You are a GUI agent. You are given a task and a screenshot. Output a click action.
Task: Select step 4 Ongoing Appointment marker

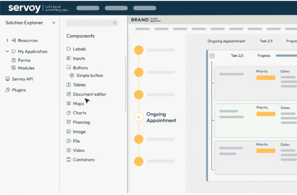pos(139,117)
